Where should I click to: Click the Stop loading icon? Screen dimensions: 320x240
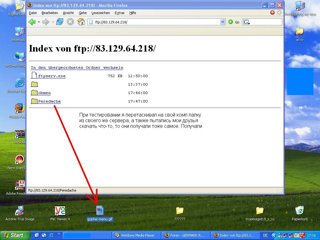coord(70,22)
